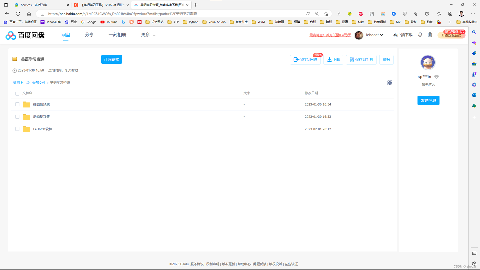
Task: Open the clipboard task list icon
Action: click(x=430, y=35)
